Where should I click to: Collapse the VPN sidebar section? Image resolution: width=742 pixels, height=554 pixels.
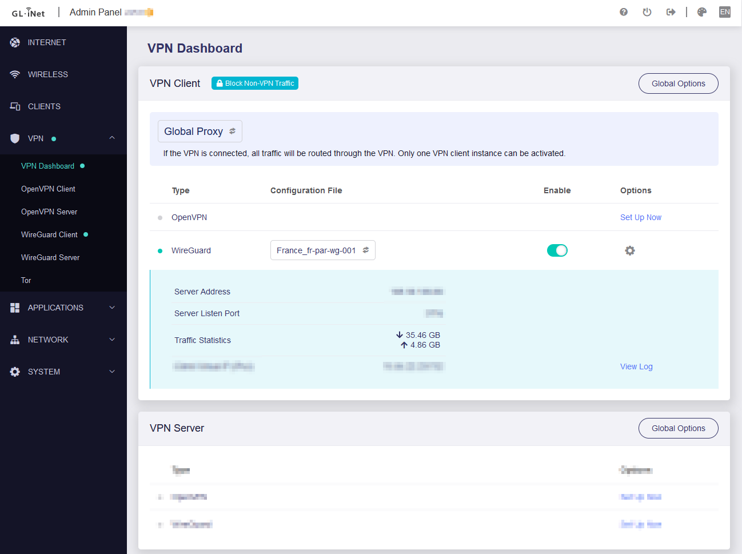pos(112,138)
